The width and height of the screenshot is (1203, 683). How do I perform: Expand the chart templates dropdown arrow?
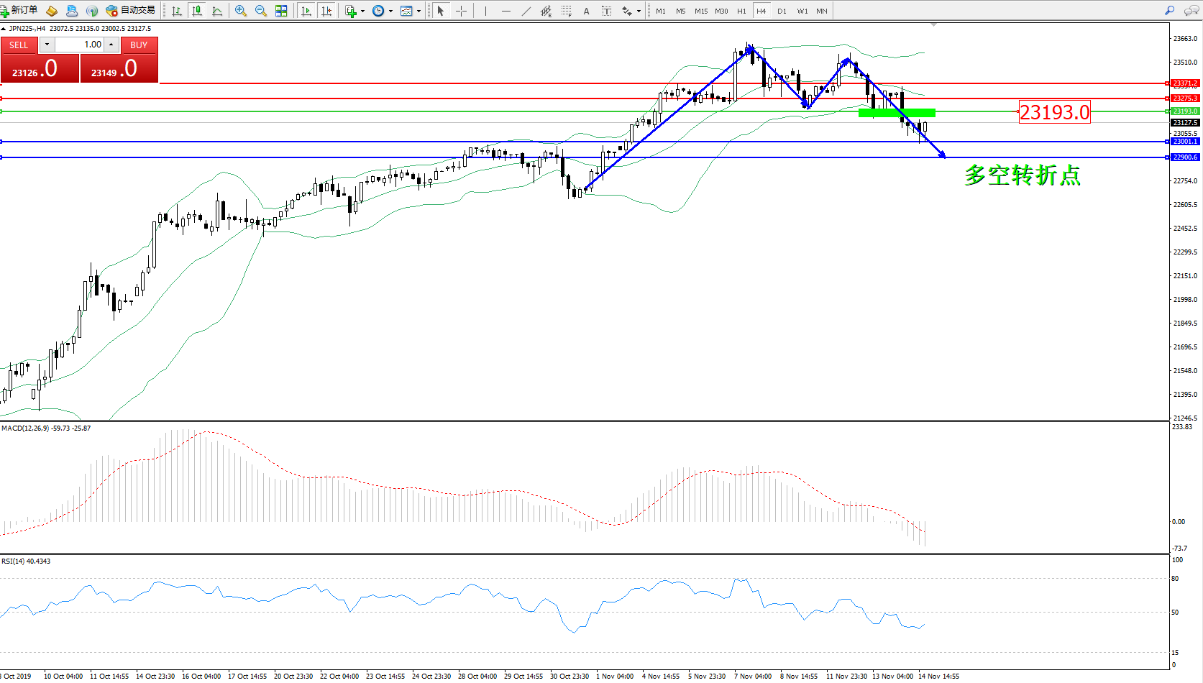pos(418,11)
